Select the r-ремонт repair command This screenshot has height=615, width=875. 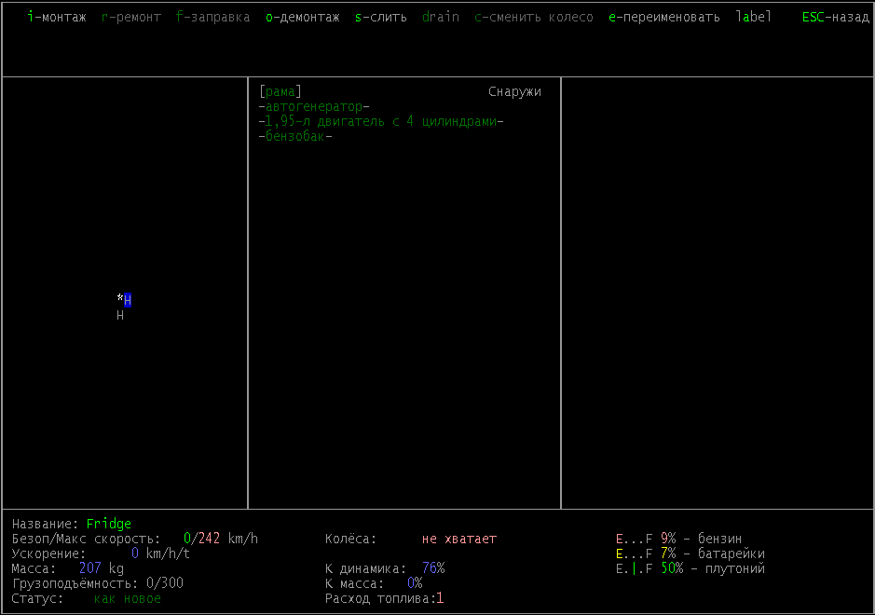coord(131,18)
